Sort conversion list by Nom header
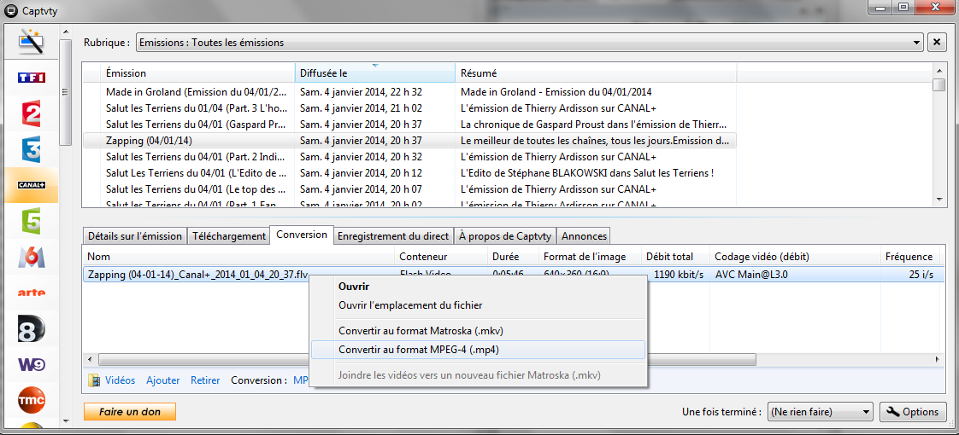959x435 pixels. tap(238, 257)
